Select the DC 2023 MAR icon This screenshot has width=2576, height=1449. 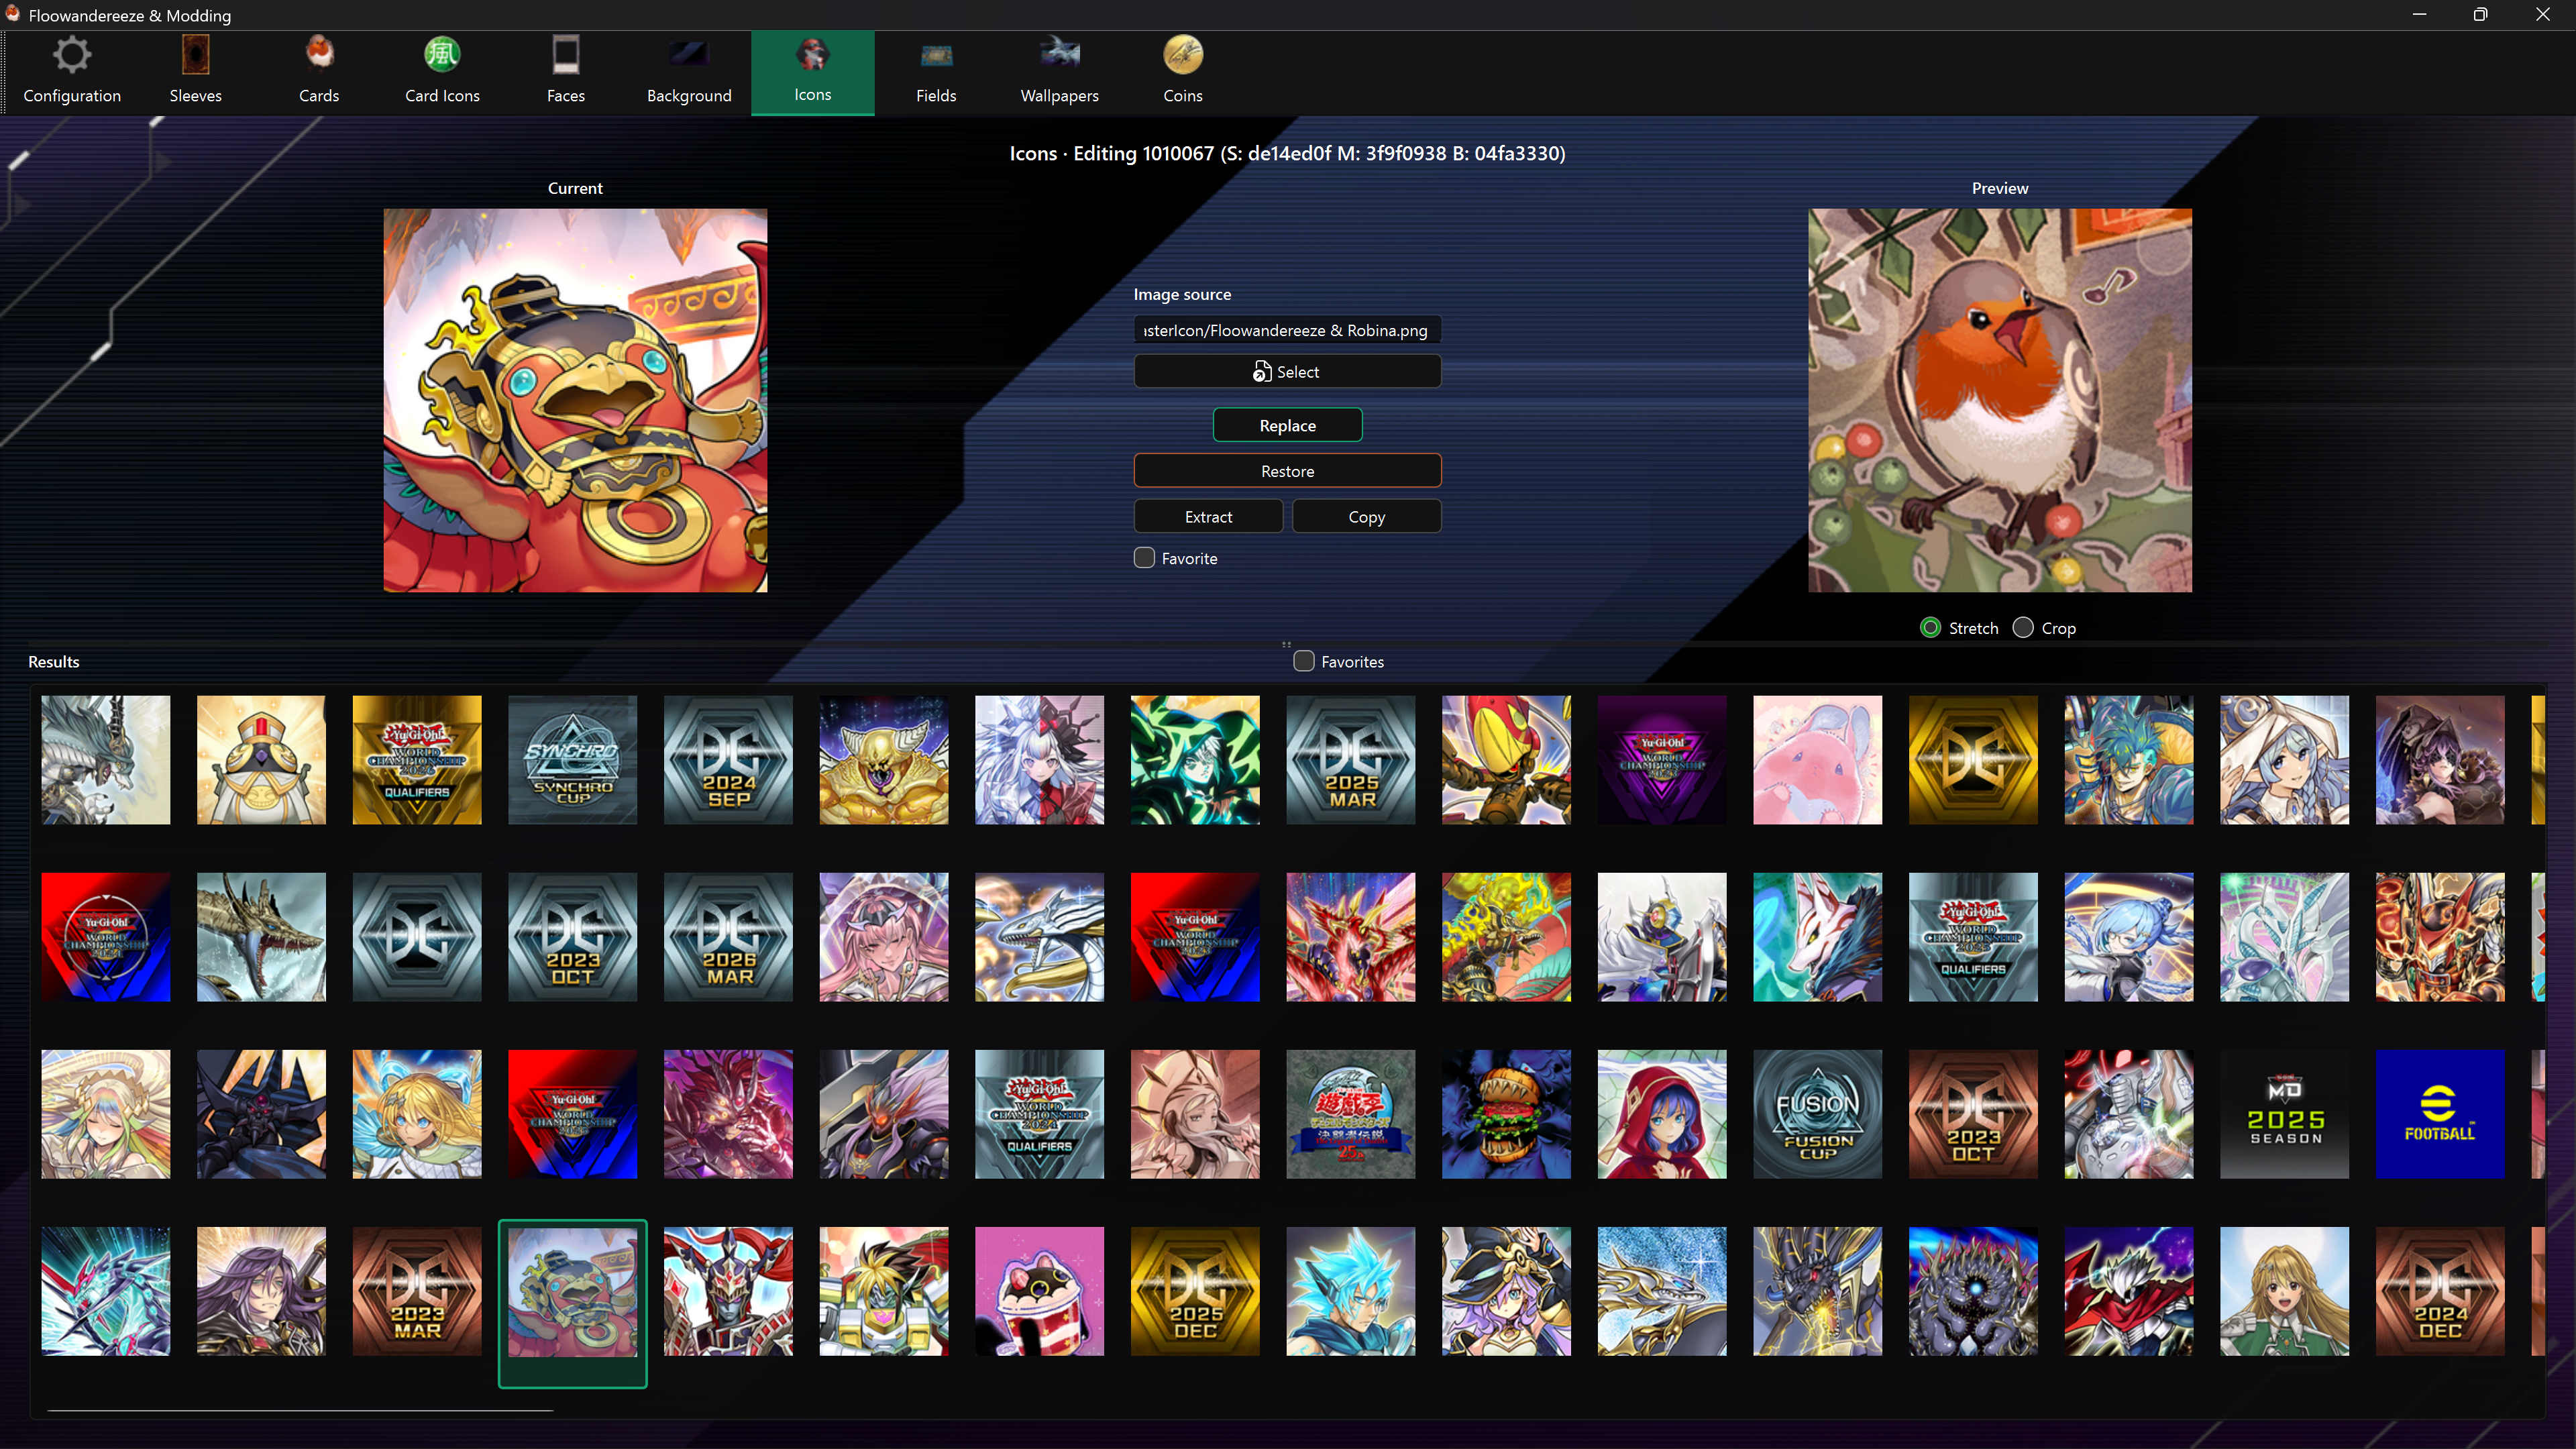click(x=417, y=1291)
